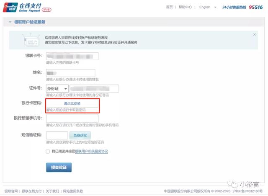Click the 提交验证 submit button
The width and height of the screenshot is (268, 196).
pos(59,167)
